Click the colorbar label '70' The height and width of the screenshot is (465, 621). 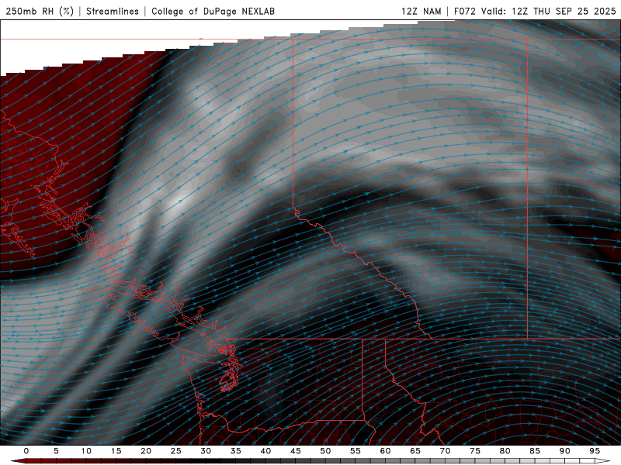tap(445, 451)
